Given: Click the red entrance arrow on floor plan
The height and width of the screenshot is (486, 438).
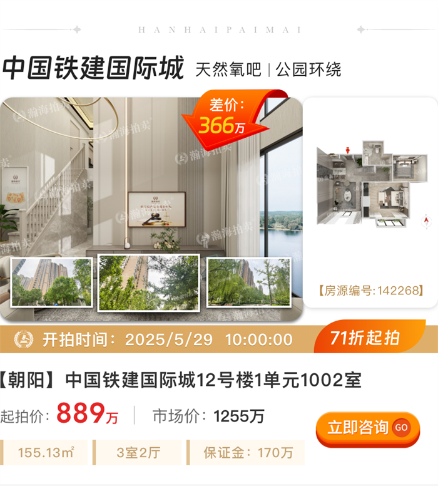Looking at the screenshot, I should click(347, 150).
